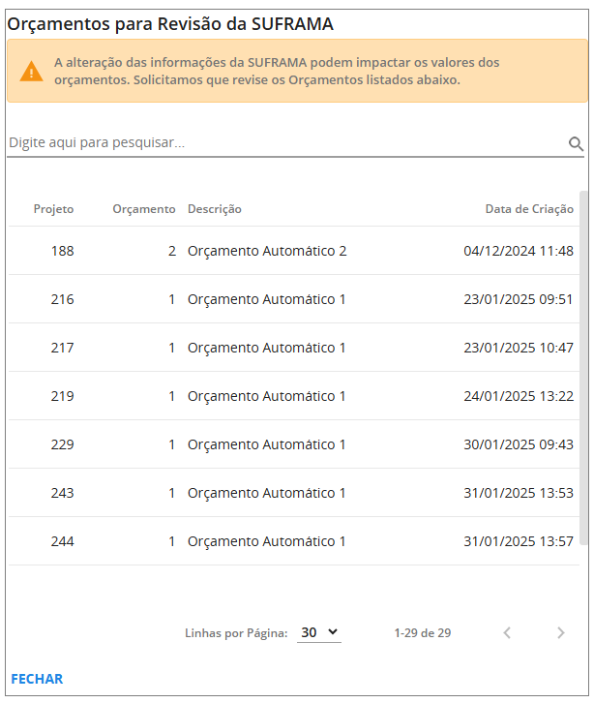Sort by the Descrição column header
Viewport: 594px width, 703px height.
(214, 209)
